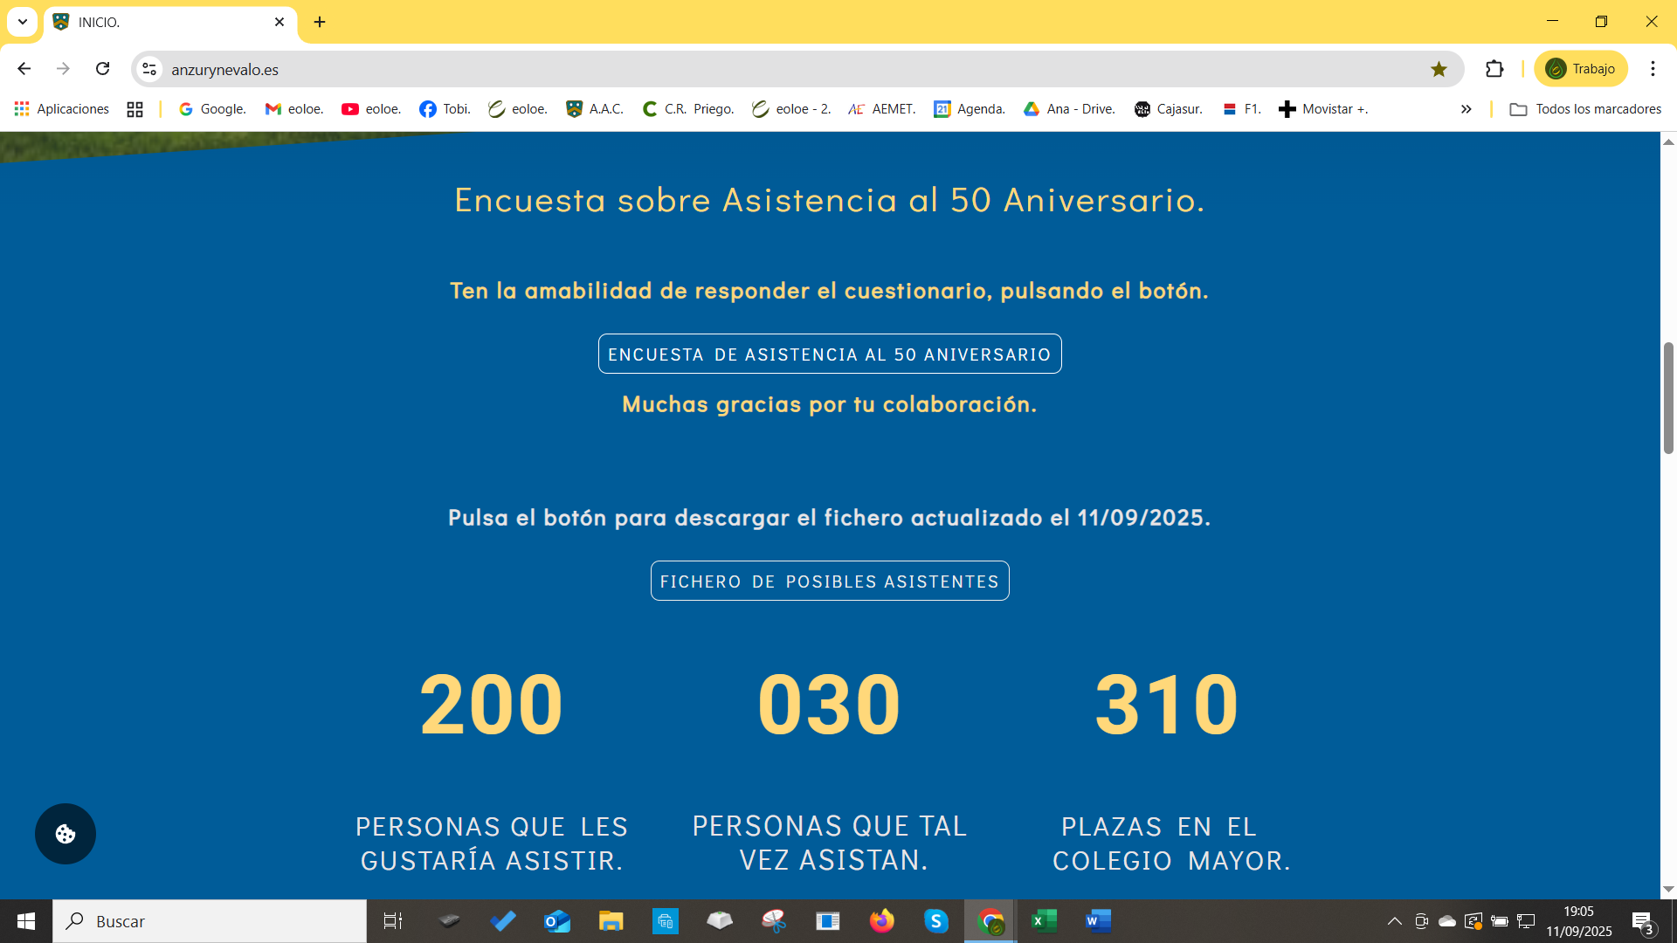
Task: Open Todos los marcadores folder
Action: click(1585, 109)
